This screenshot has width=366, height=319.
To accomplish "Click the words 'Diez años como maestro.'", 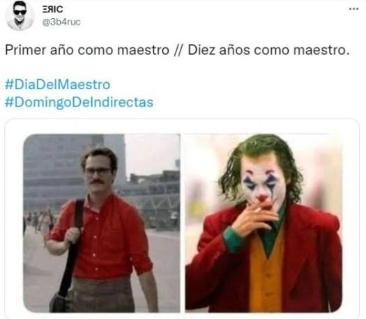I will (x=269, y=50).
